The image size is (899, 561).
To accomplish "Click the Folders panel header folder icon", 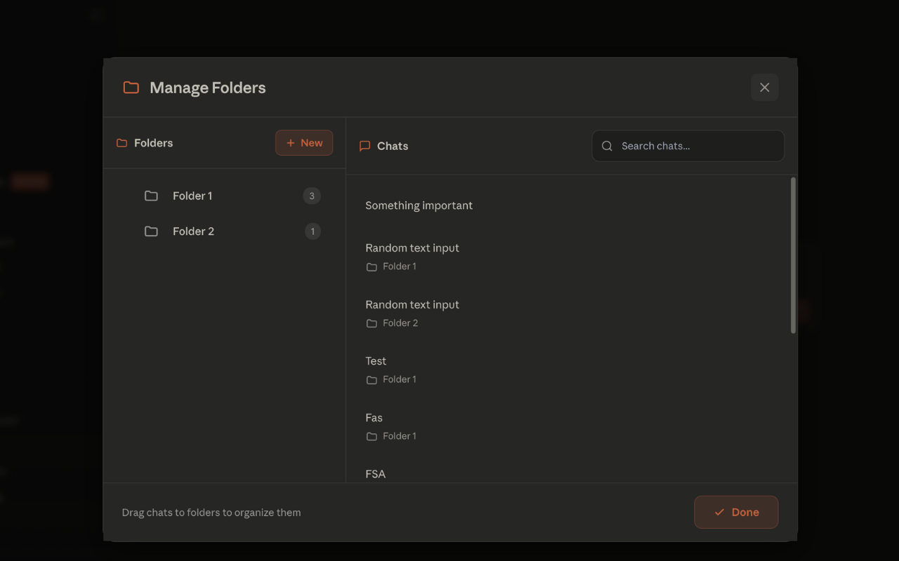I will [x=122, y=143].
